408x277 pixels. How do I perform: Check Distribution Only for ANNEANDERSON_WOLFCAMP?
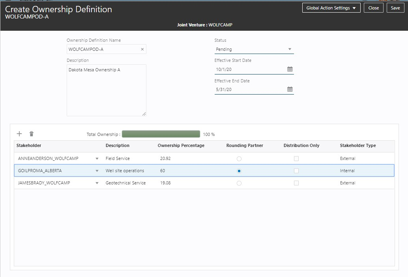(x=296, y=158)
